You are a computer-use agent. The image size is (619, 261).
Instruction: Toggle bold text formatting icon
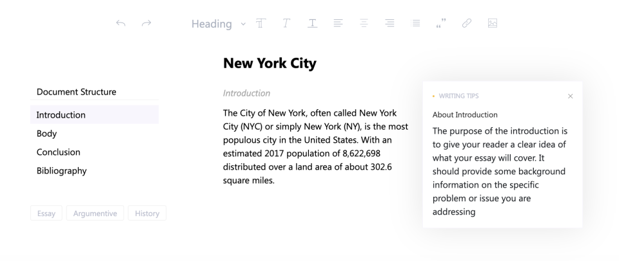261,23
